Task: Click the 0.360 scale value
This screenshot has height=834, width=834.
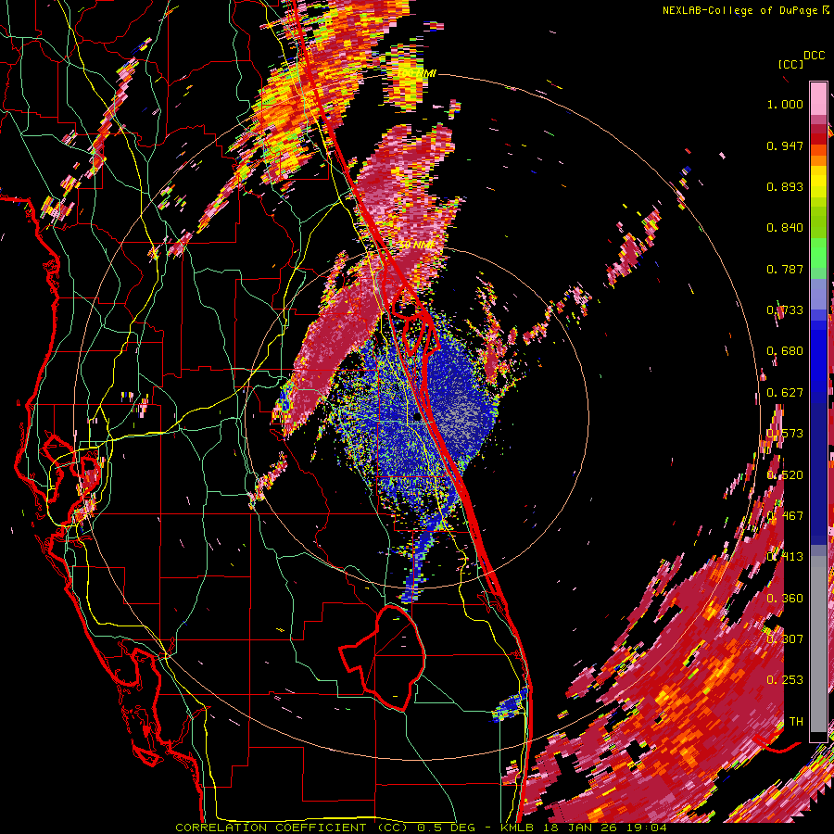Action: pos(785,599)
